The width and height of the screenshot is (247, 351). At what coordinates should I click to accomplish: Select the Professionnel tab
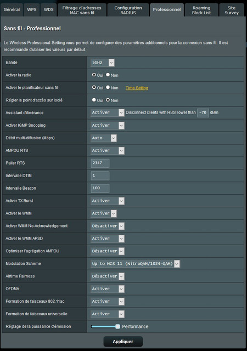[x=167, y=10]
